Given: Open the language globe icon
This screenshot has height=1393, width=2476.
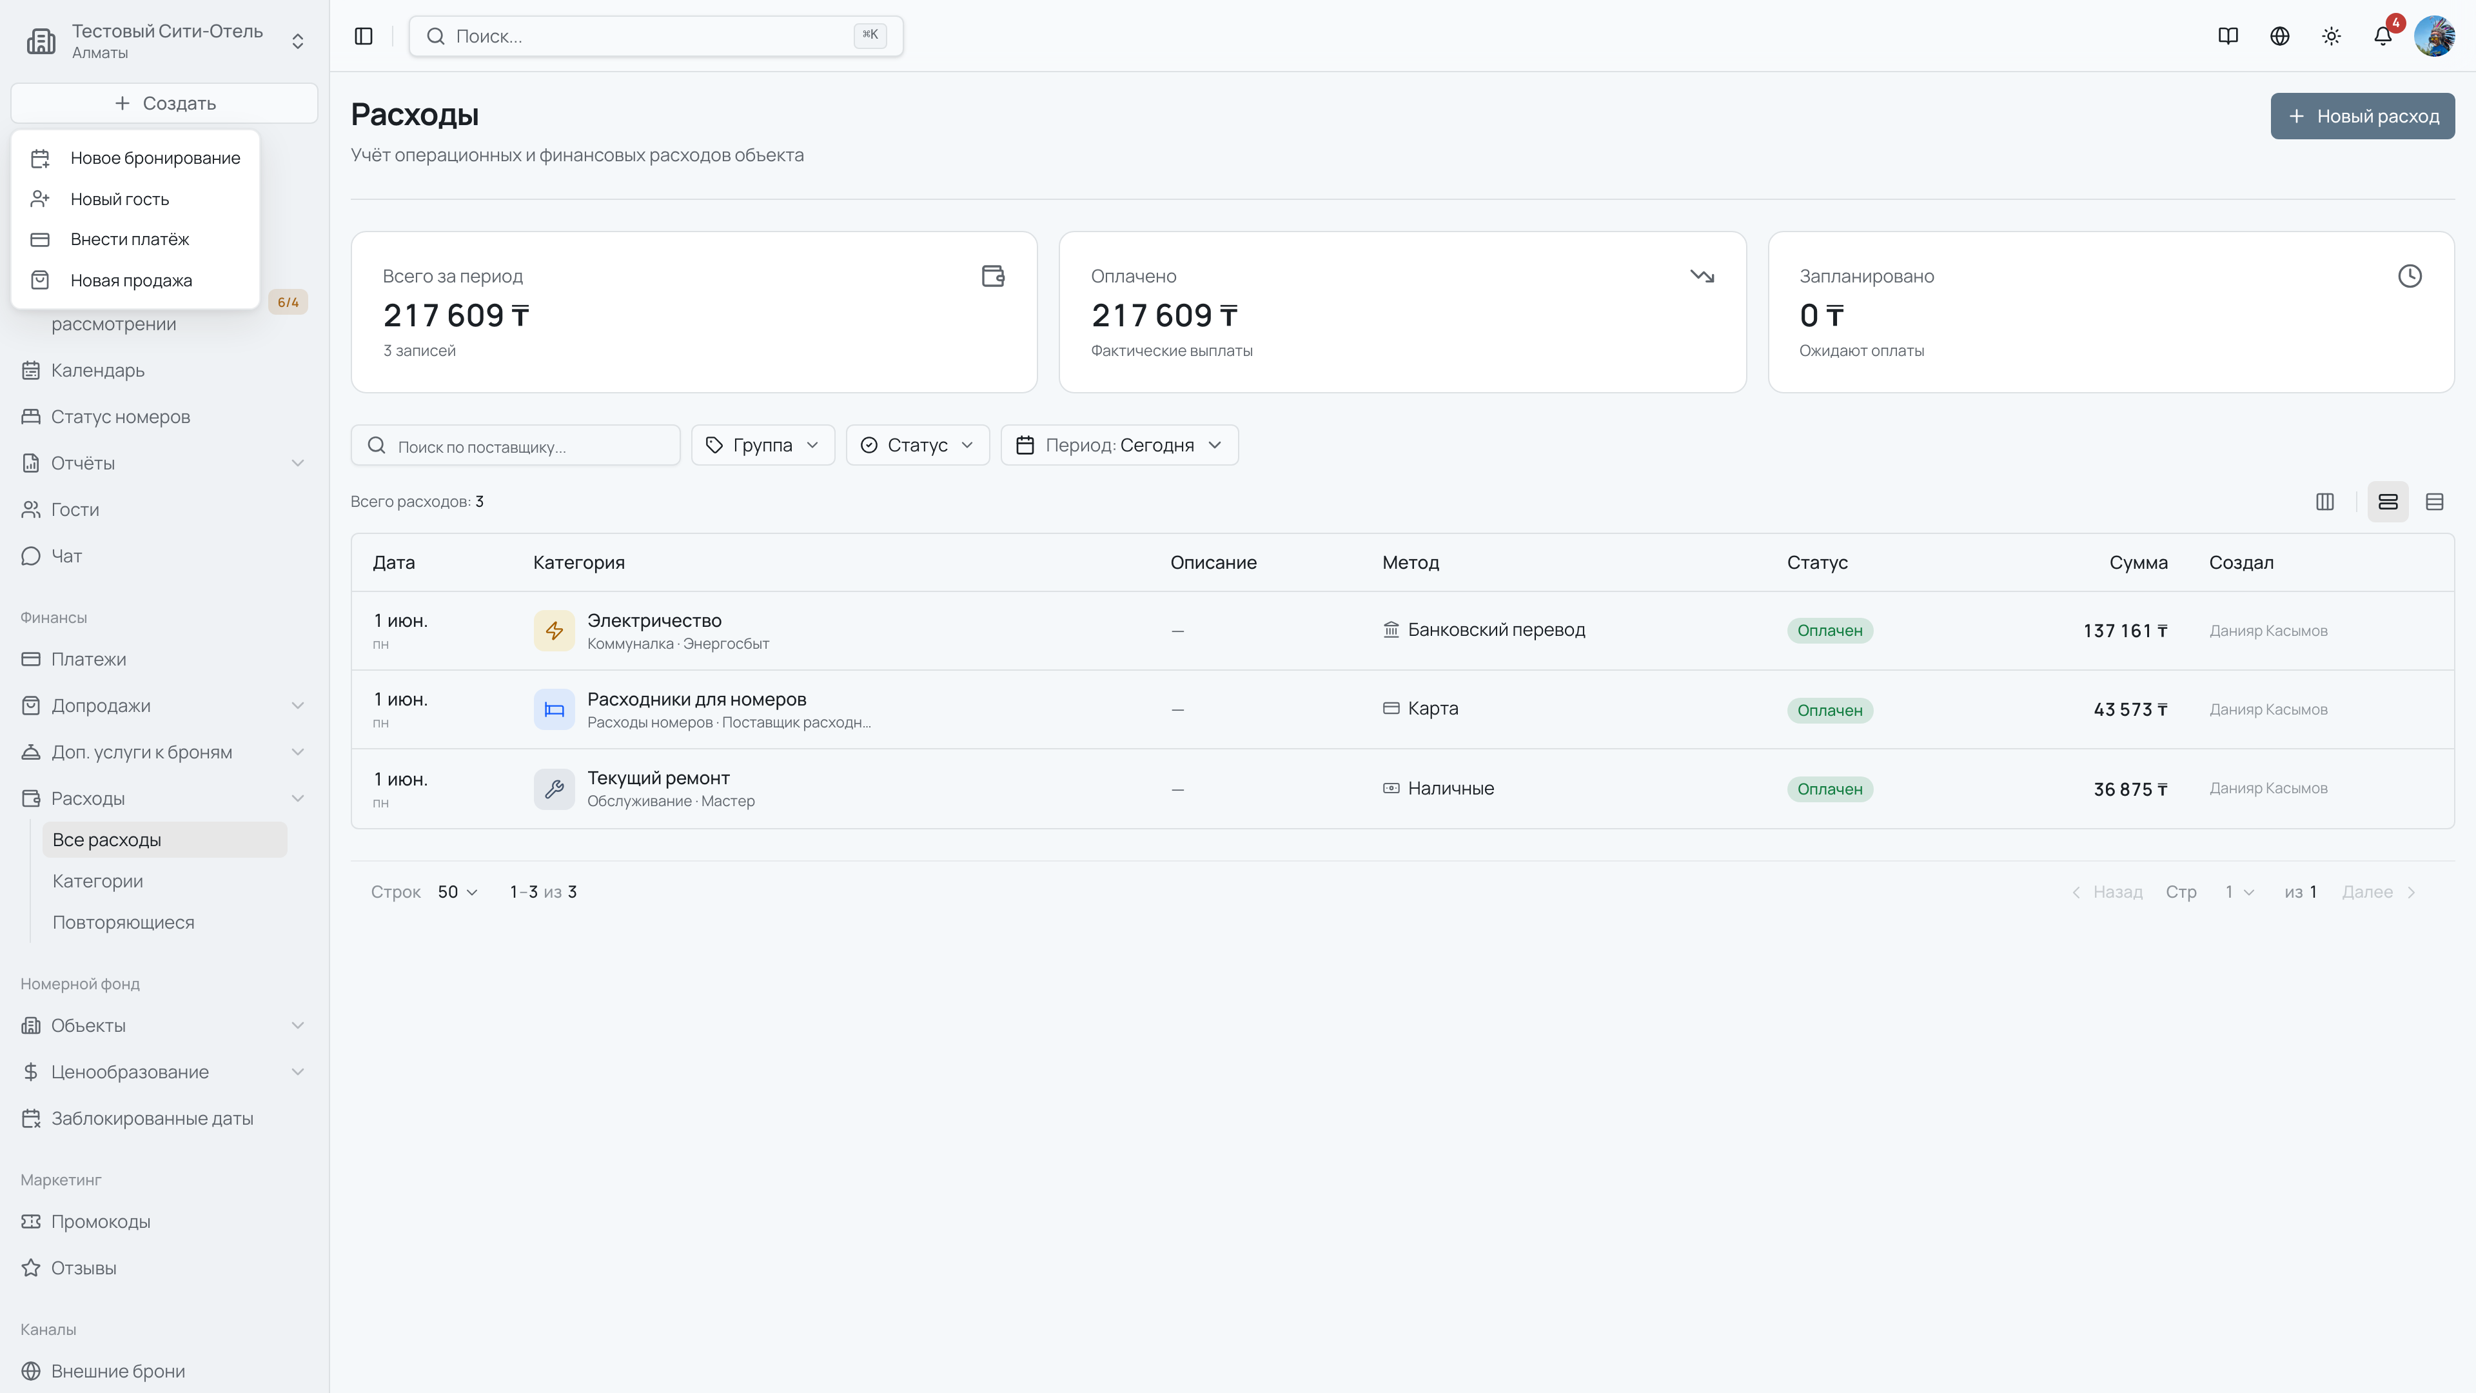Looking at the screenshot, I should click(2280, 37).
